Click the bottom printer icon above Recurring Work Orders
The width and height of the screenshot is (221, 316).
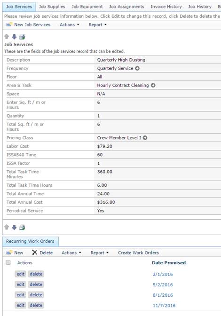click(22, 227)
